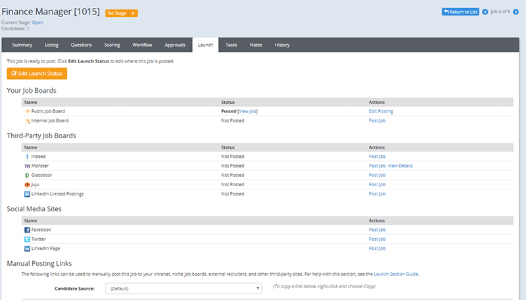Viewport: 526px width, 300px height.
Task: Click the Glassdoor icon
Action: pos(27,175)
